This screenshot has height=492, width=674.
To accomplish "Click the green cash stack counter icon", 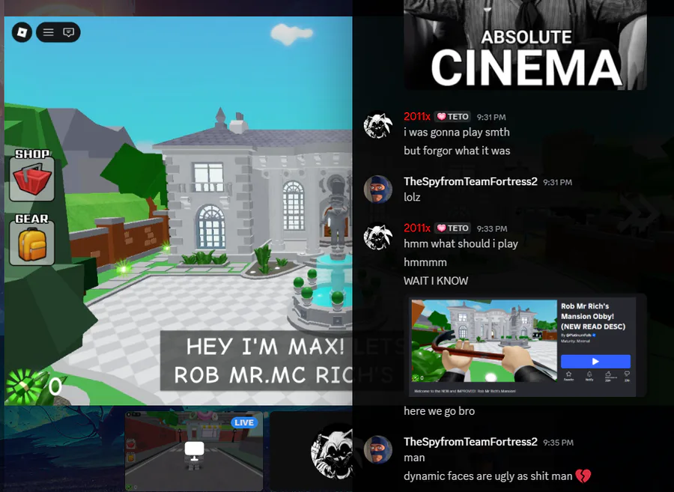I will 25,386.
